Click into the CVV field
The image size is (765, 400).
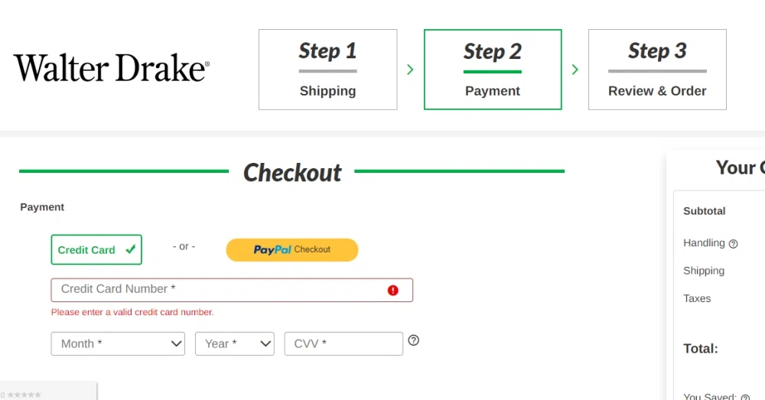343,344
